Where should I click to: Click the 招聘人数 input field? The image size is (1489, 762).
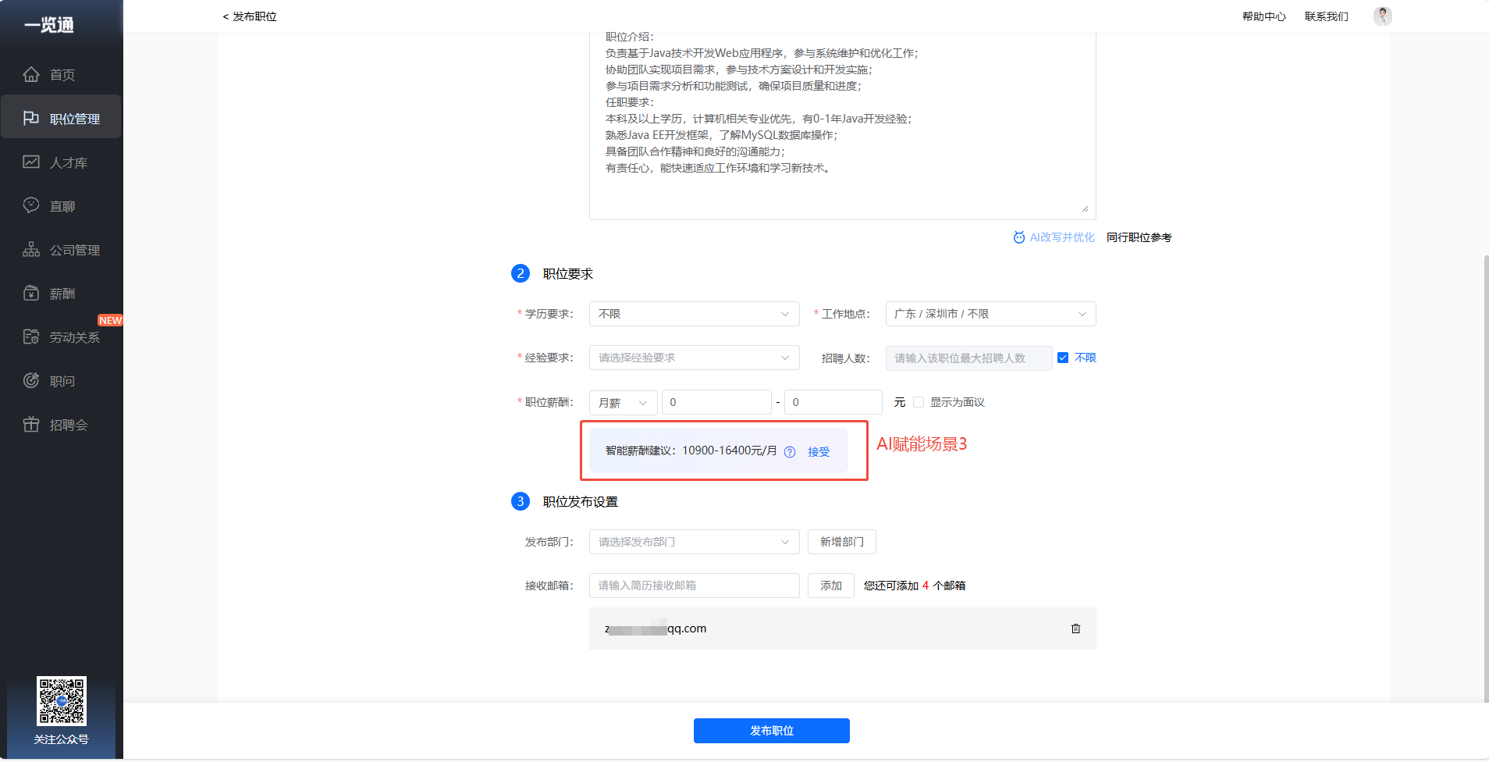[x=969, y=358]
